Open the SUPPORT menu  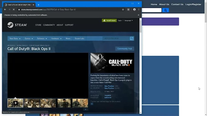69,25
